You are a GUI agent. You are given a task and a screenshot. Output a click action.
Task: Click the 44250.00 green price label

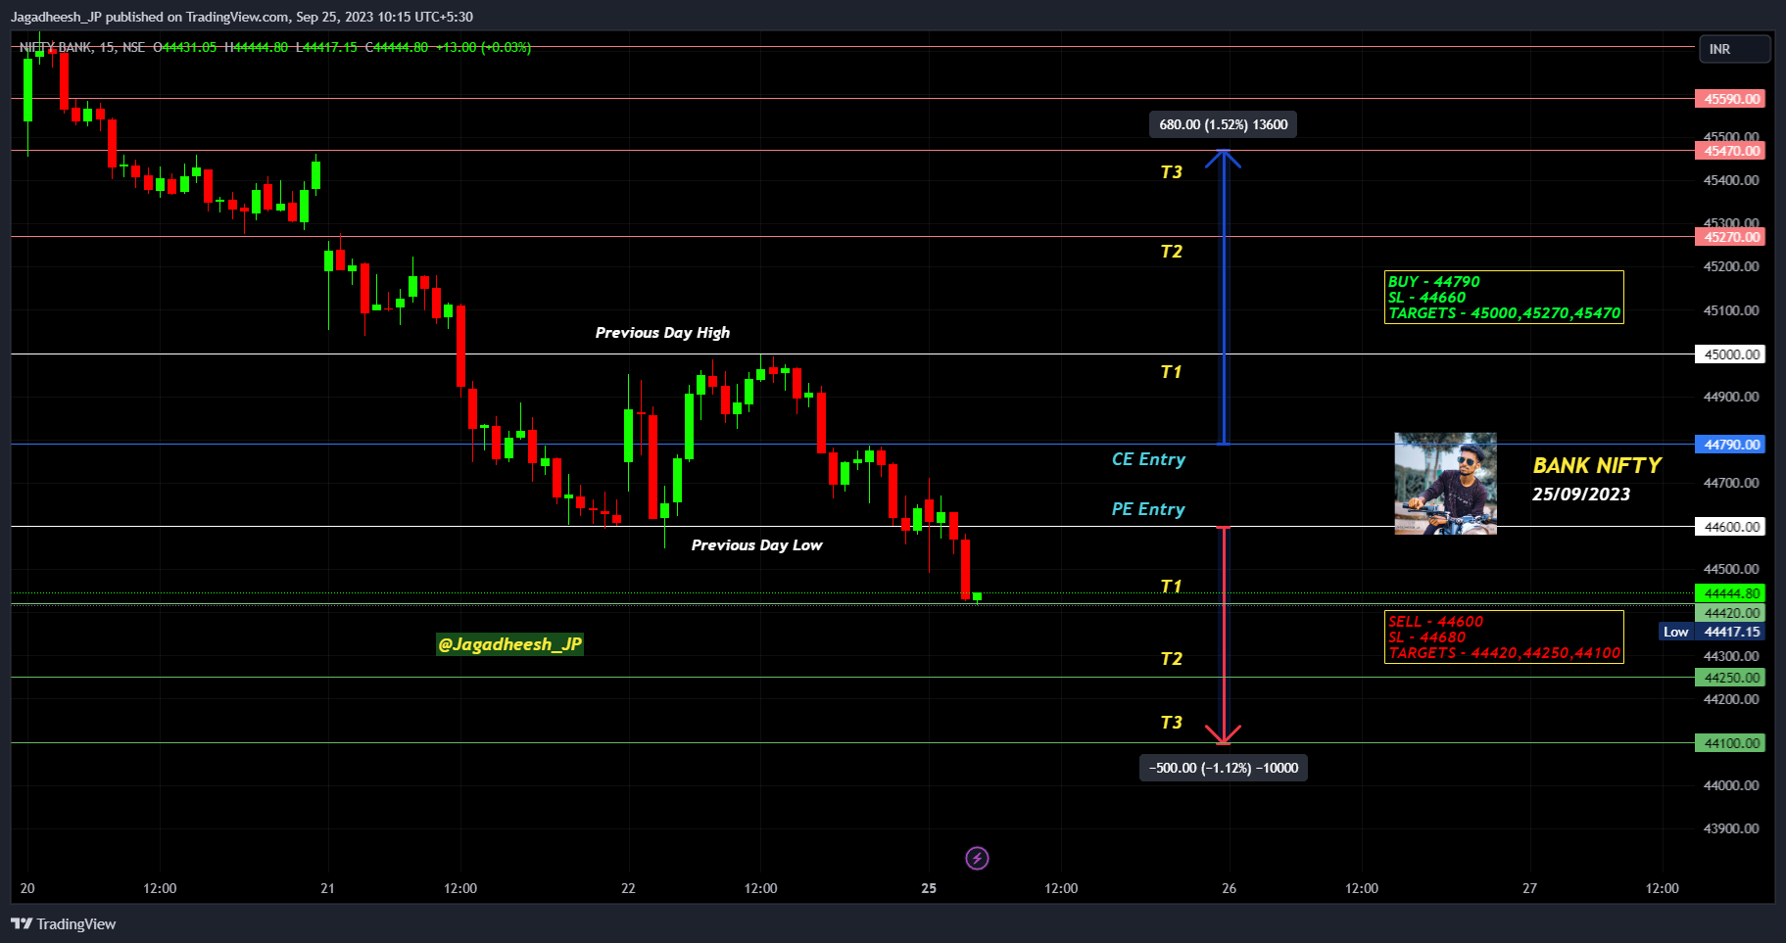[x=1730, y=678]
